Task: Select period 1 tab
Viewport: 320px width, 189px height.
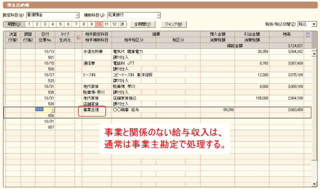Action: tap(29, 24)
